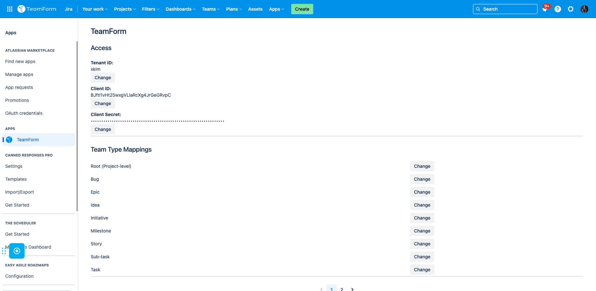The height and width of the screenshot is (291, 596).
Task: Expand the Your work dropdown
Action: click(95, 9)
